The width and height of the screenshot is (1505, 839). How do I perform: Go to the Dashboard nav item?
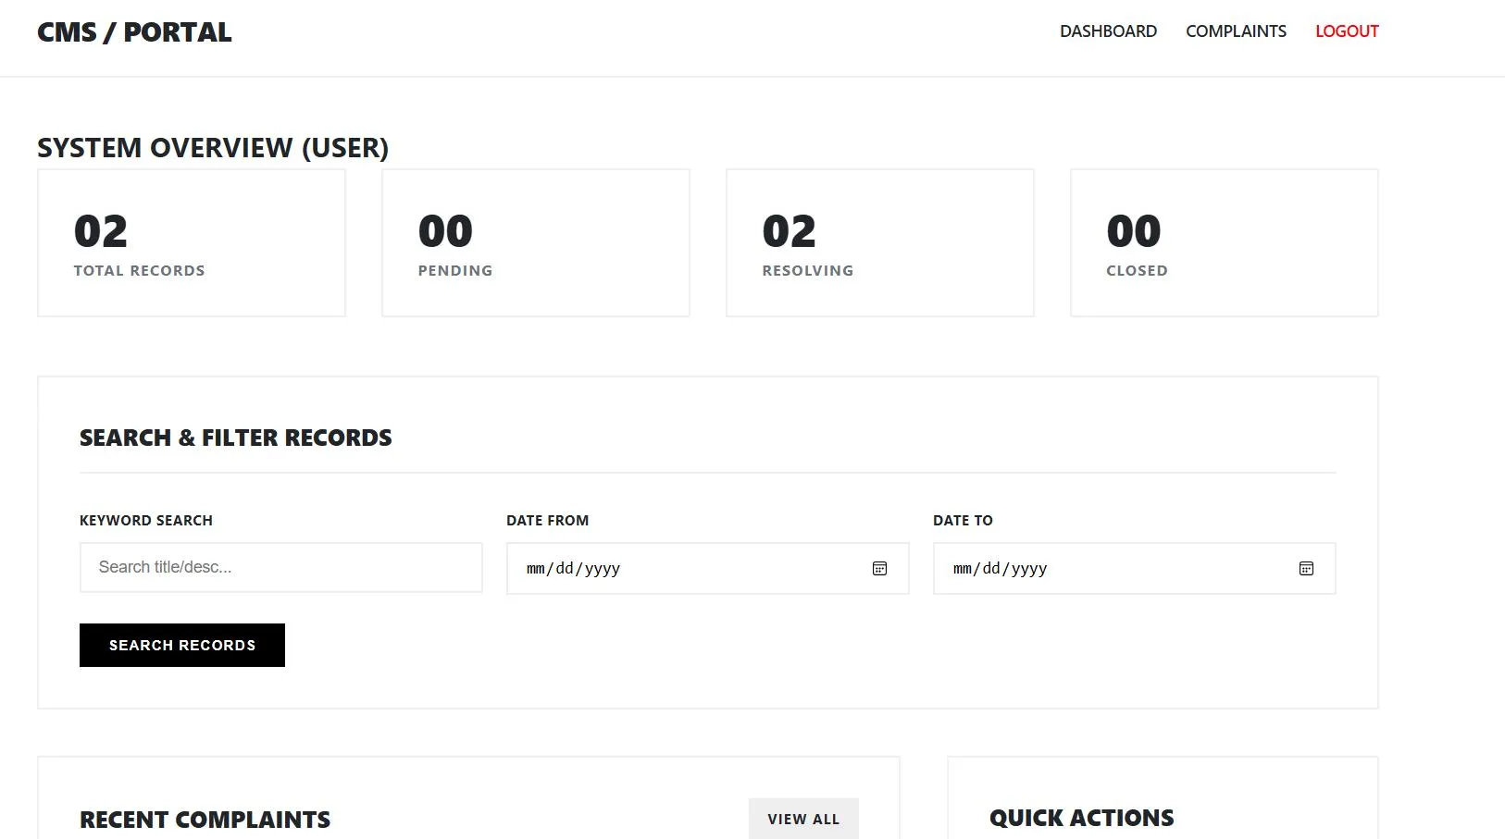1108,31
